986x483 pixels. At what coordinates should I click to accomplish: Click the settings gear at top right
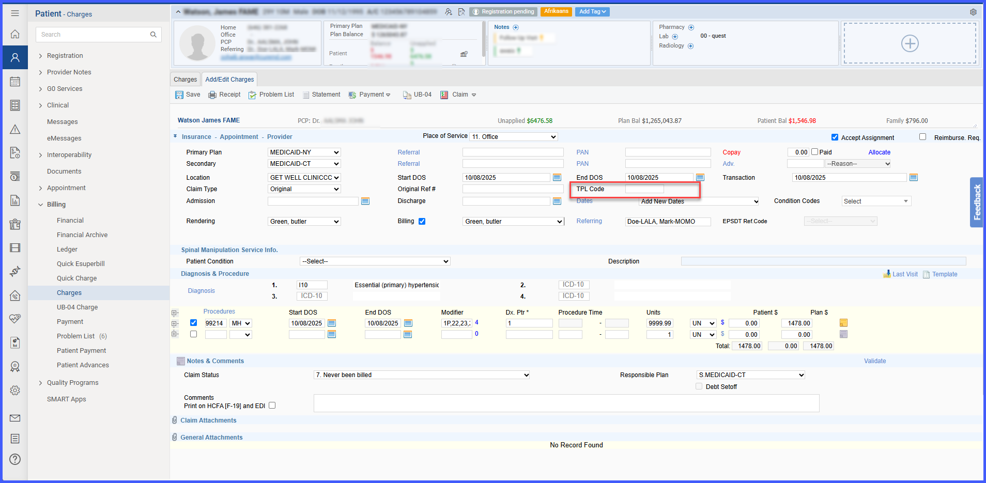click(973, 12)
